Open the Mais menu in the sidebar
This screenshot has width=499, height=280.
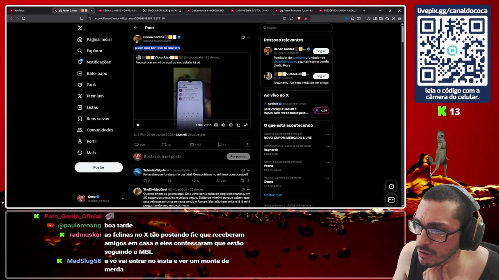87,152
